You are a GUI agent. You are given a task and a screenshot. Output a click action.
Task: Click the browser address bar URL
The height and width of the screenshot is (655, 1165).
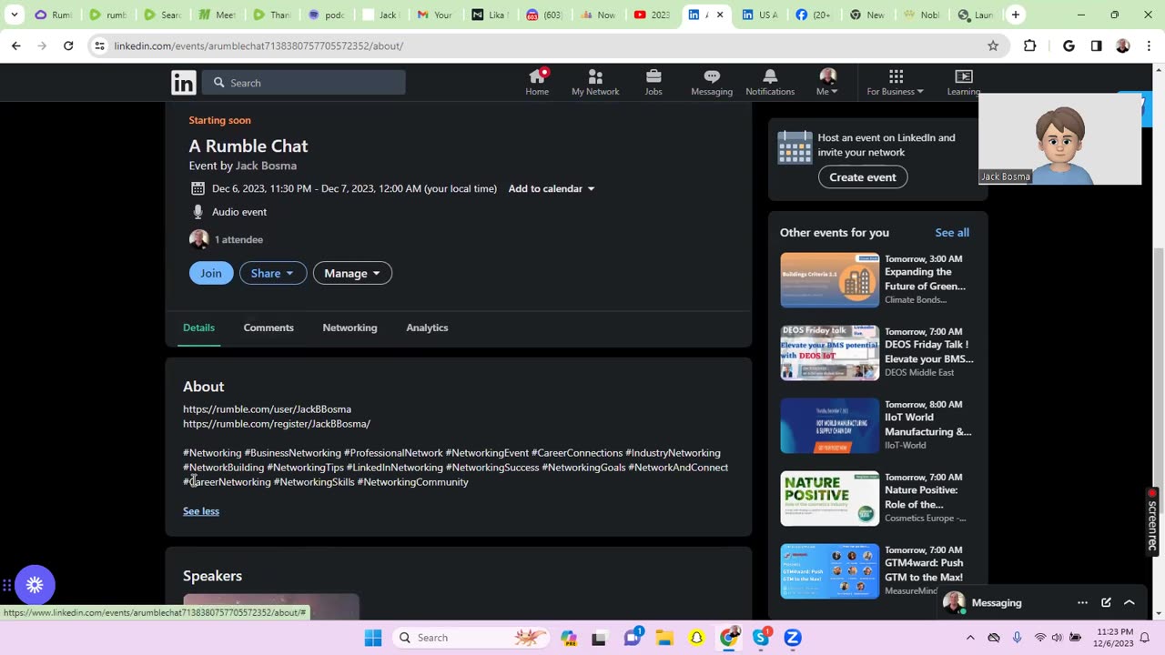click(258, 45)
